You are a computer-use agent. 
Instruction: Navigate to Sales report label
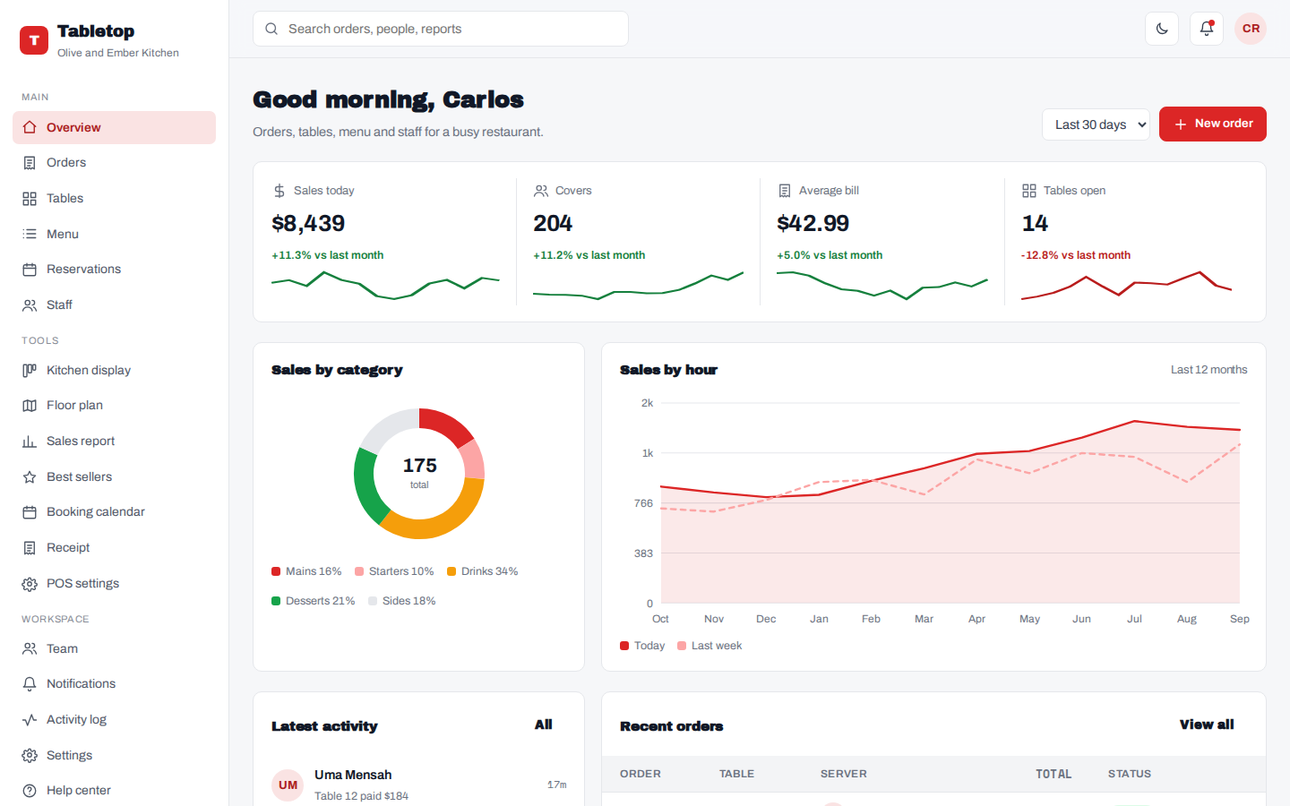click(x=81, y=442)
